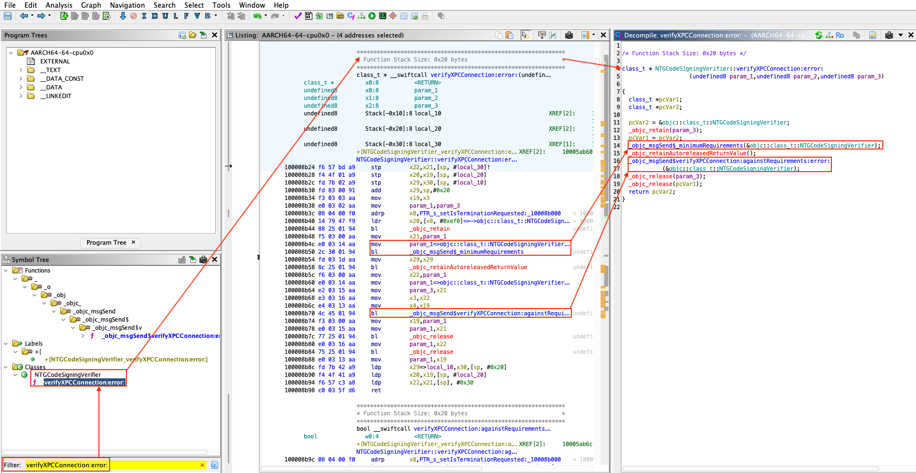
Task: Click the Save program disk icon
Action: [x=8, y=16]
